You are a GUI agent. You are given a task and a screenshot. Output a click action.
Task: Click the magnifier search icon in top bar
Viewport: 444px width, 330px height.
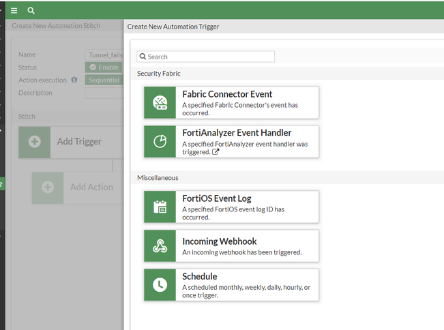pyautogui.click(x=31, y=10)
